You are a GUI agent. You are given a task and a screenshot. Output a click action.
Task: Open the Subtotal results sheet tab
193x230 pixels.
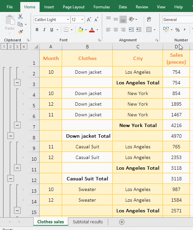[x=88, y=222]
